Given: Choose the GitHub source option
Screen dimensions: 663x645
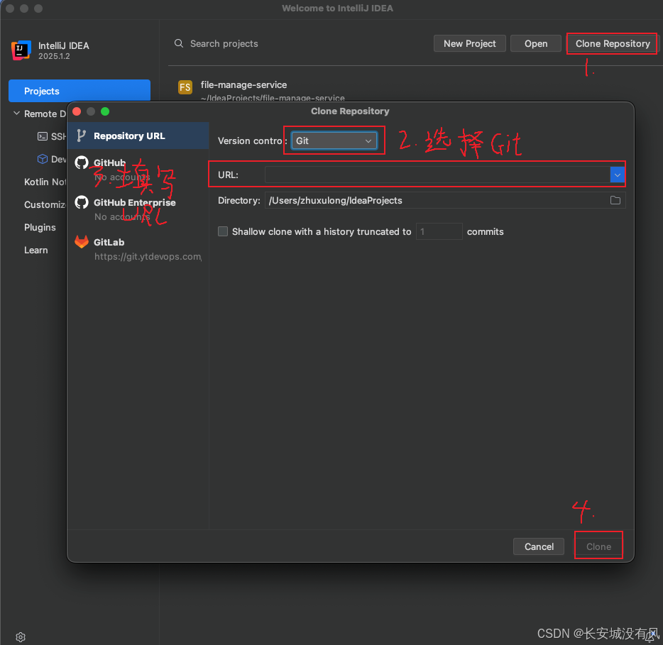Looking at the screenshot, I should pyautogui.click(x=138, y=169).
